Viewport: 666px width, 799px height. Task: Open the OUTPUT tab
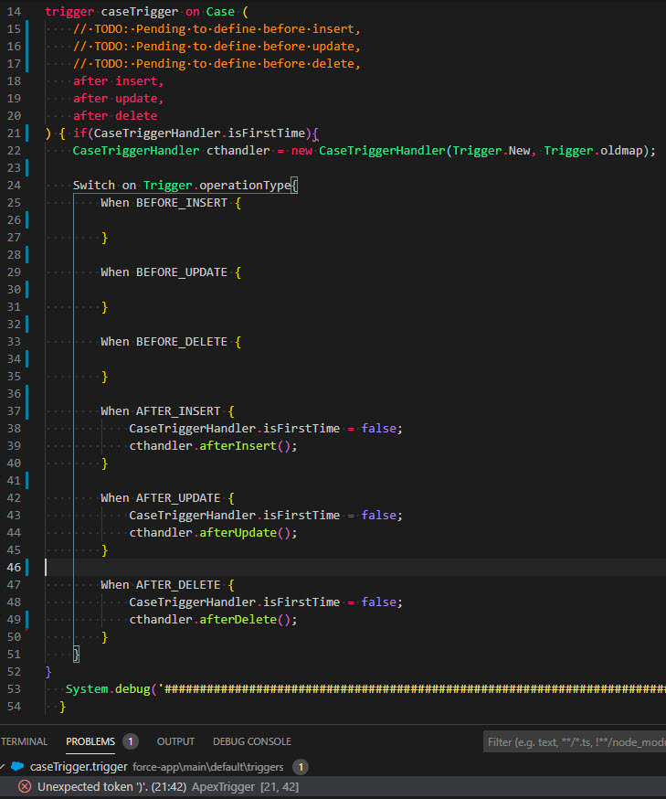pos(175,741)
